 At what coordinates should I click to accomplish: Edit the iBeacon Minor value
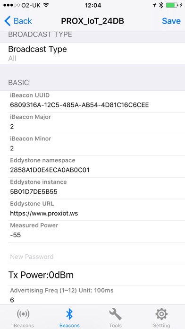97,145
